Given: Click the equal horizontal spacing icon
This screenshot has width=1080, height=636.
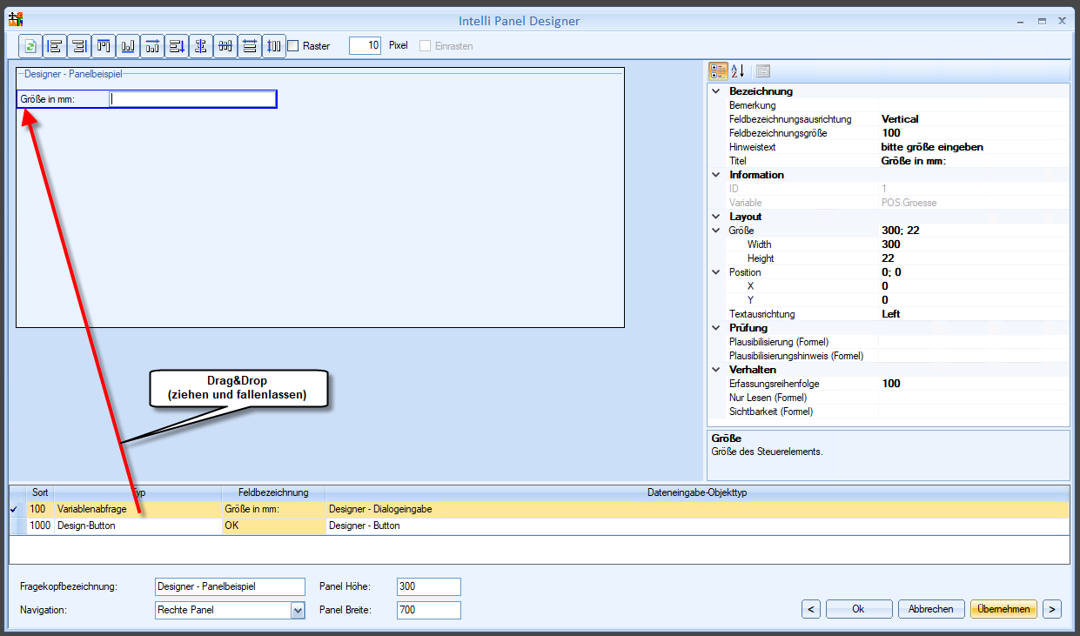Looking at the screenshot, I should [x=274, y=46].
